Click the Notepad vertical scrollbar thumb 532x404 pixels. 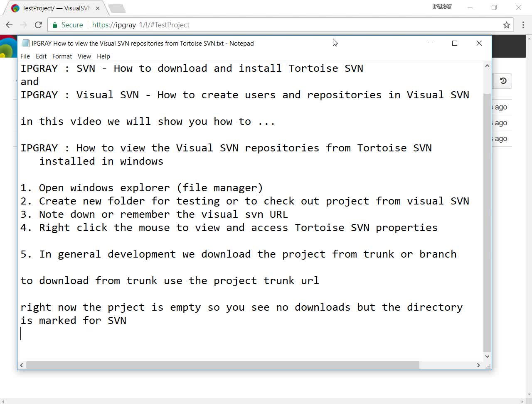487,222
